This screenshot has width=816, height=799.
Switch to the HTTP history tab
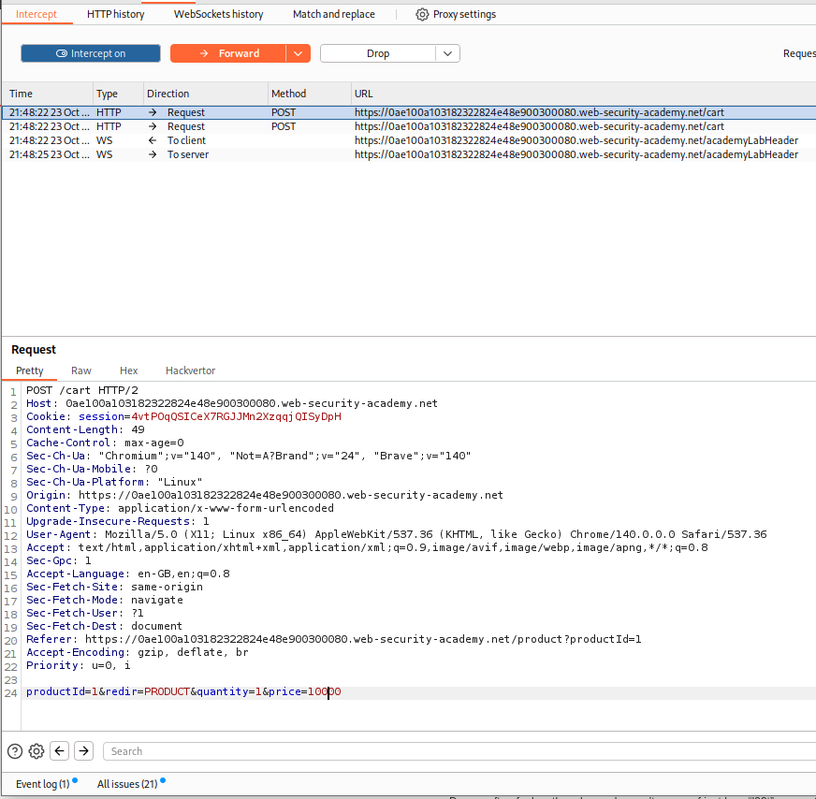[115, 14]
